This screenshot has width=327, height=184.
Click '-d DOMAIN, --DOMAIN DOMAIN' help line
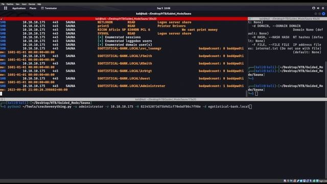(x=276, y=26)
